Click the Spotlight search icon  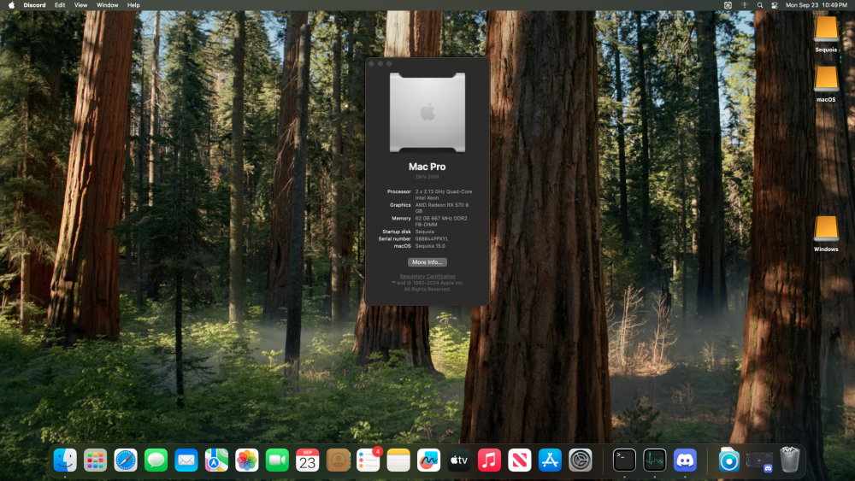click(x=759, y=5)
